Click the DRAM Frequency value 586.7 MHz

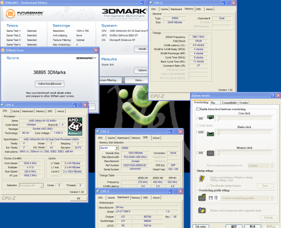(x=198, y=37)
